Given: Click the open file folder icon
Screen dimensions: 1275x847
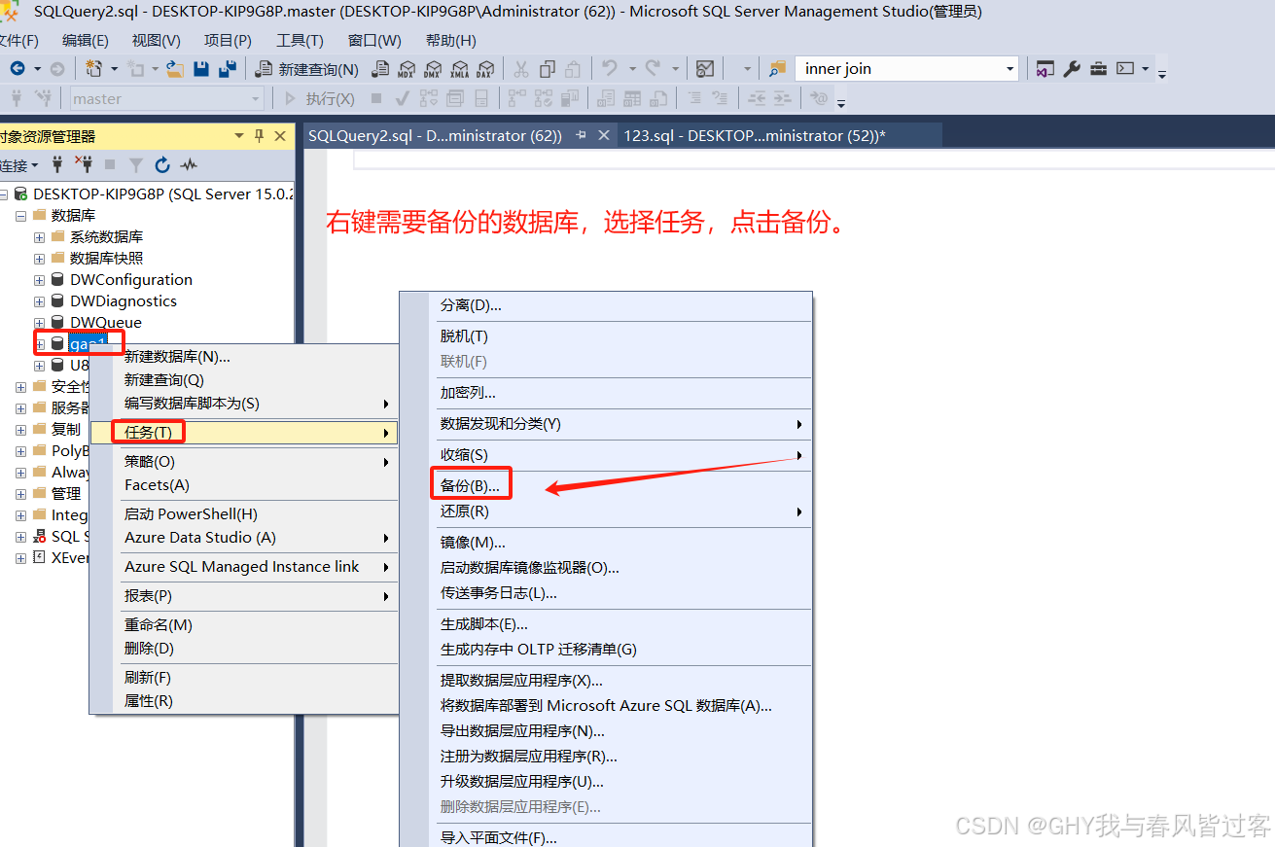Looking at the screenshot, I should (x=175, y=69).
